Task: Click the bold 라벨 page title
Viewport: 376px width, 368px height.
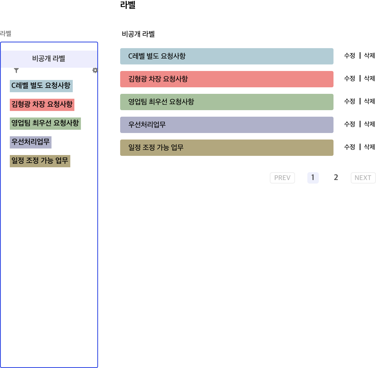Action: point(128,5)
